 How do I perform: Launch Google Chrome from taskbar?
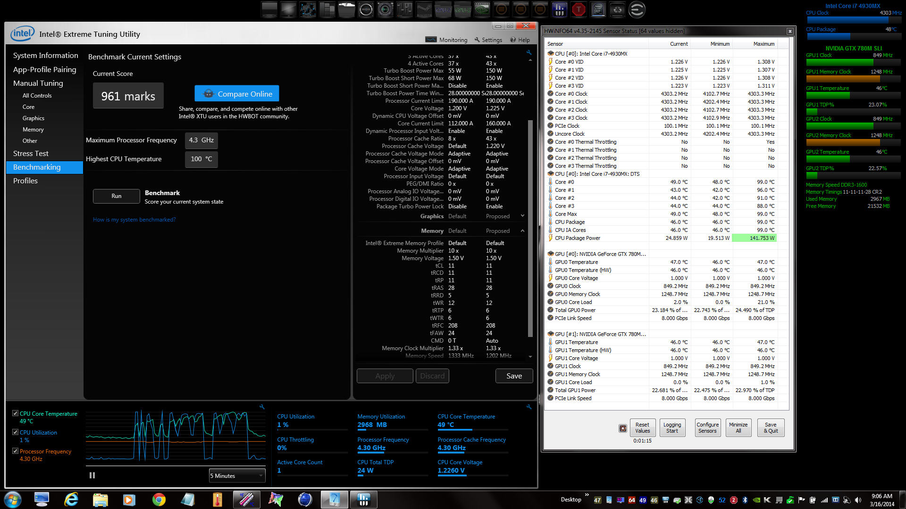[x=159, y=500]
